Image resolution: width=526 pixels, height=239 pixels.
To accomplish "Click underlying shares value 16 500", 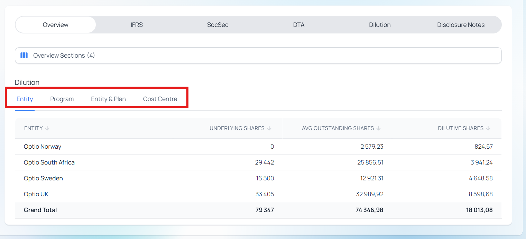I will tap(265, 178).
